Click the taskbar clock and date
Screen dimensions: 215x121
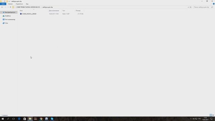point(205,119)
